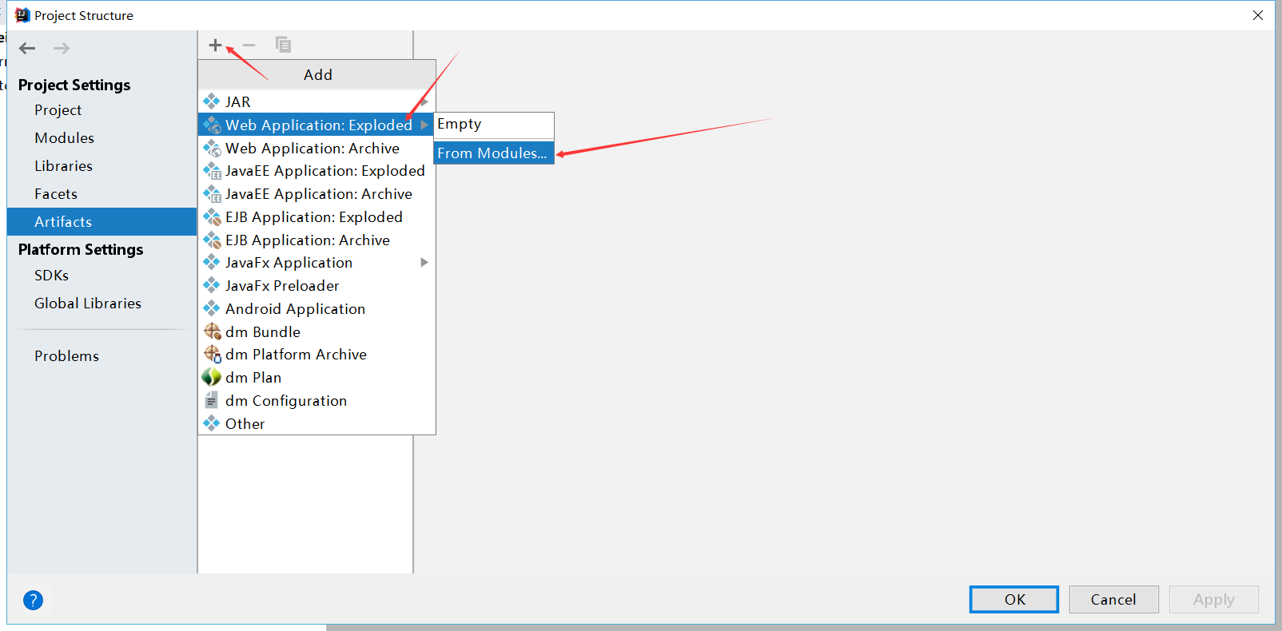This screenshot has width=1282, height=631.
Task: Click the JavaEE Application: Archive icon
Action: [x=211, y=193]
